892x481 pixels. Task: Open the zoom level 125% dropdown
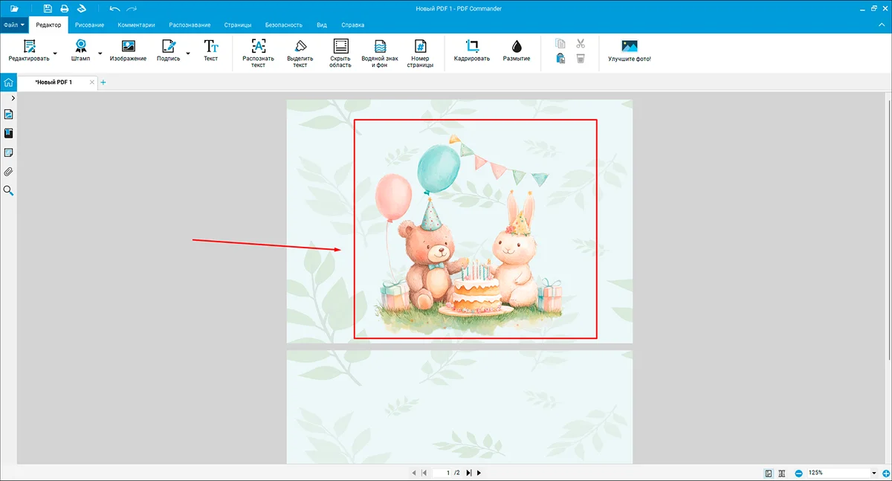tap(874, 473)
